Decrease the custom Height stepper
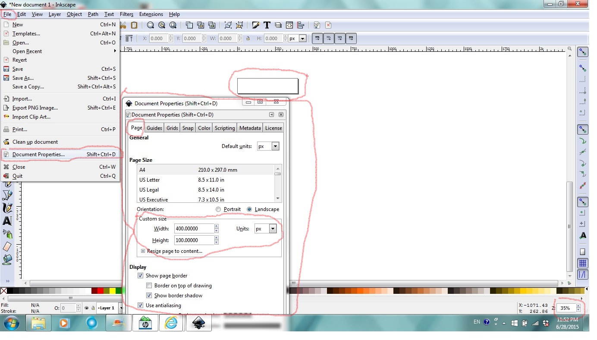597x340 pixels. click(217, 242)
